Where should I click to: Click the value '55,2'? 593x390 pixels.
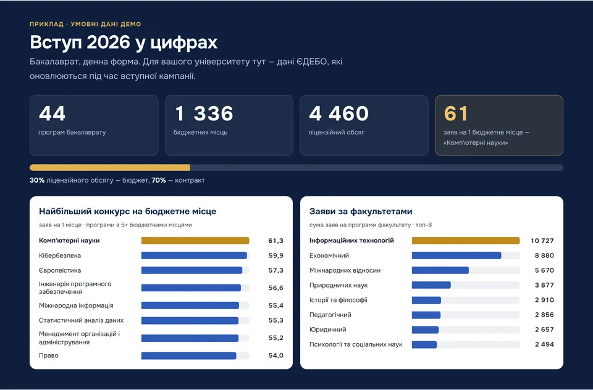[x=275, y=338]
